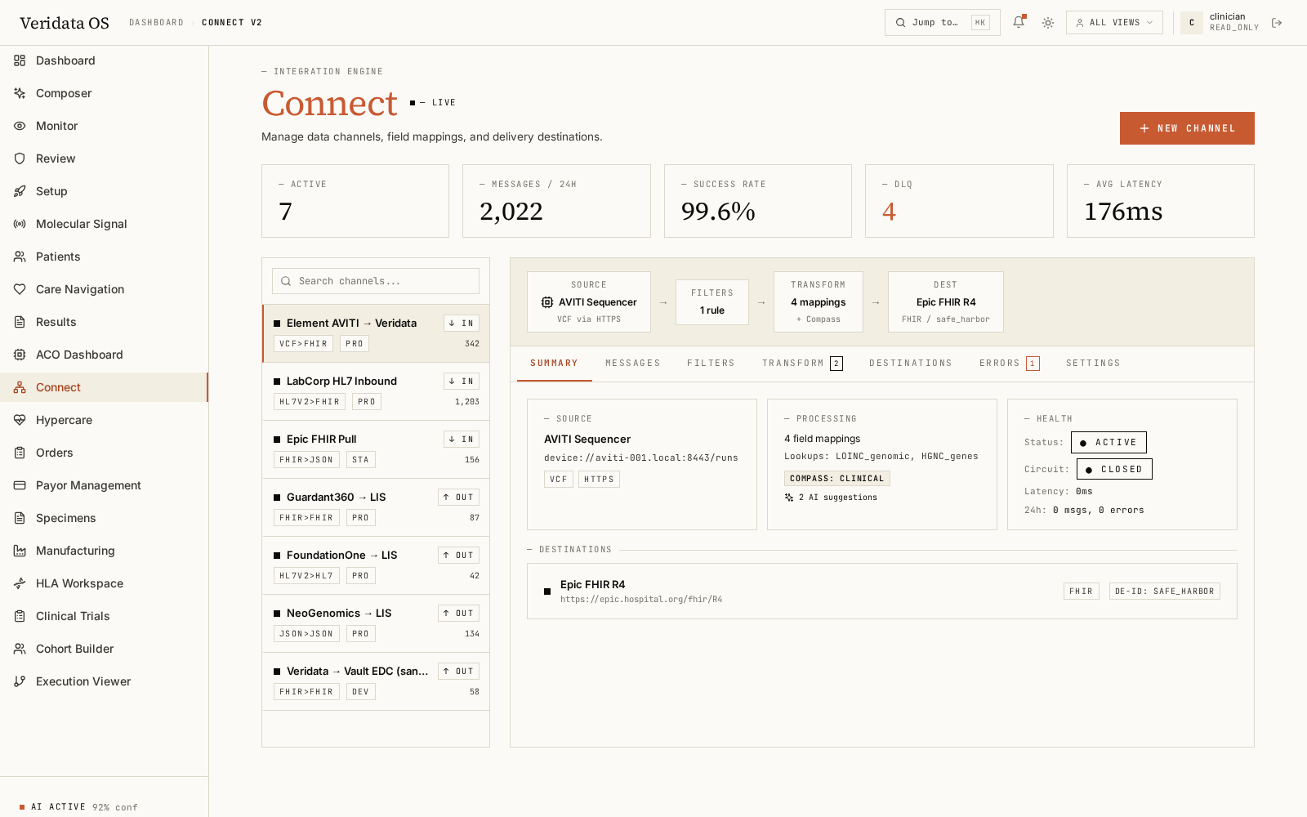Click the Epic FHIR R4 destination row
This screenshot has width=1307, height=817.
coord(882,591)
